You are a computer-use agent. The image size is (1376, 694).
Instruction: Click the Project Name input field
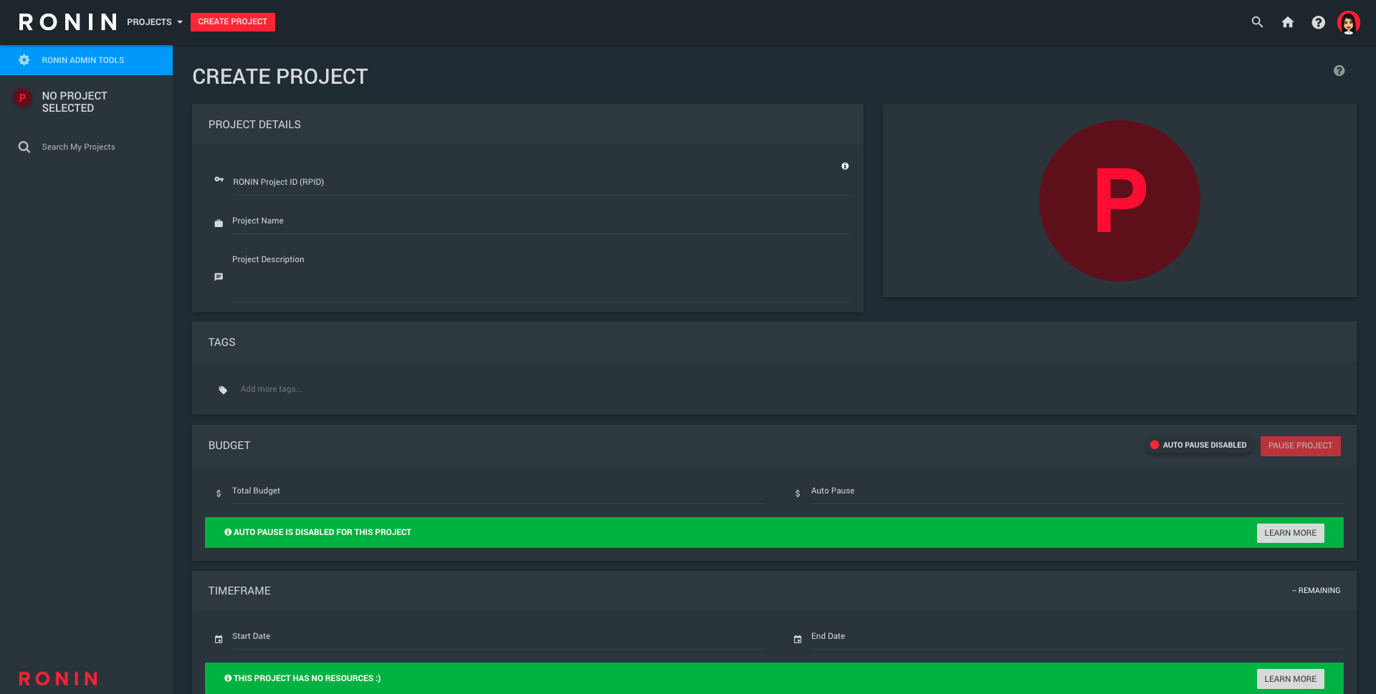coord(542,221)
